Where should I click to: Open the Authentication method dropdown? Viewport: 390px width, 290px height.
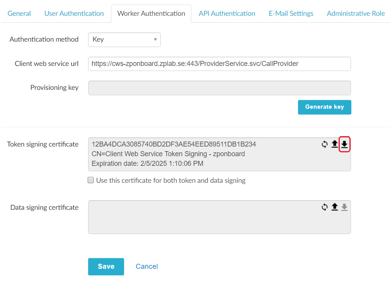pyautogui.click(x=124, y=39)
